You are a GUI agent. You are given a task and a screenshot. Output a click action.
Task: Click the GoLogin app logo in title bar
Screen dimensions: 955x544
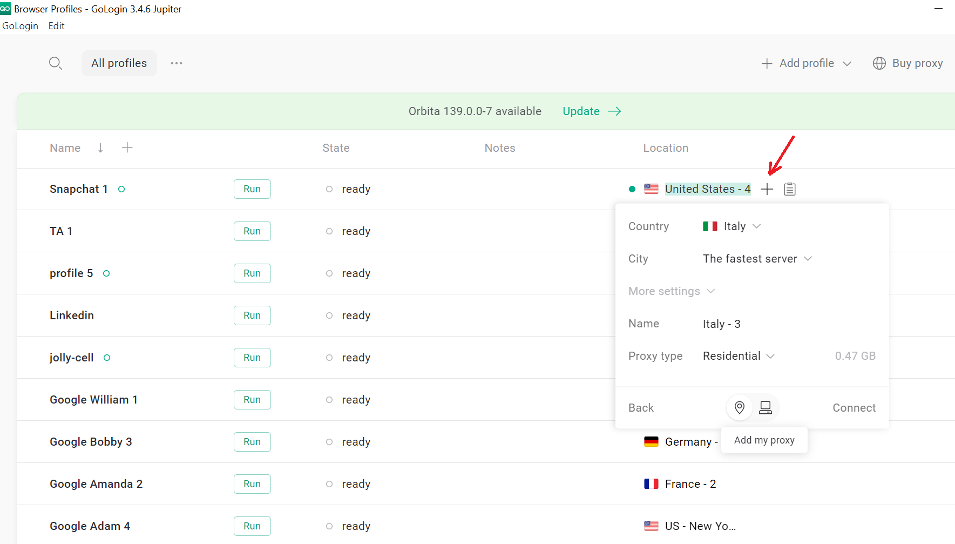point(5,9)
